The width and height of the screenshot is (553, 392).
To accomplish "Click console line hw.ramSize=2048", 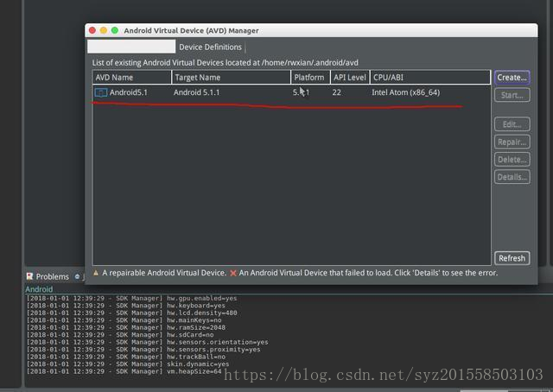I will pyautogui.click(x=126, y=328).
